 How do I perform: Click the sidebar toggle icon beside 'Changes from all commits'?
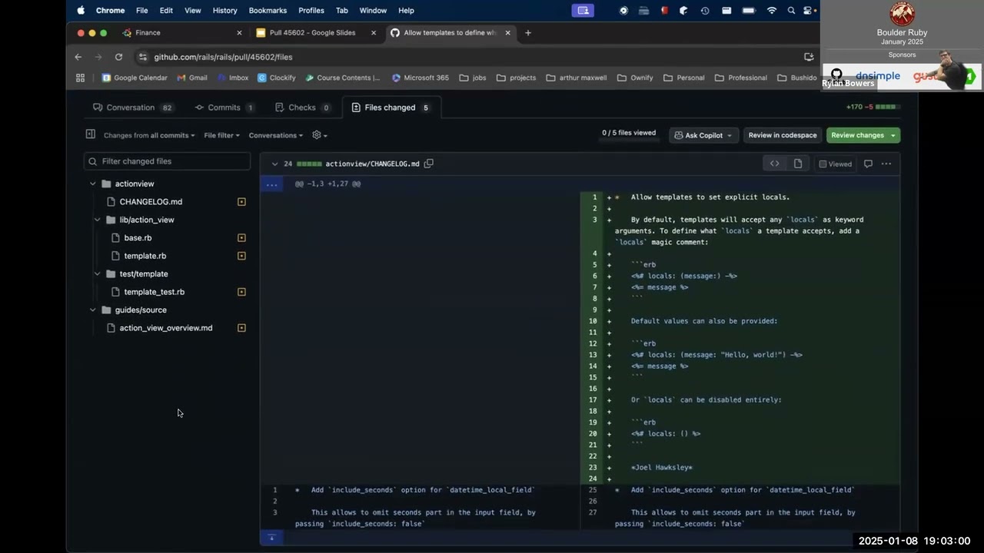(90, 134)
